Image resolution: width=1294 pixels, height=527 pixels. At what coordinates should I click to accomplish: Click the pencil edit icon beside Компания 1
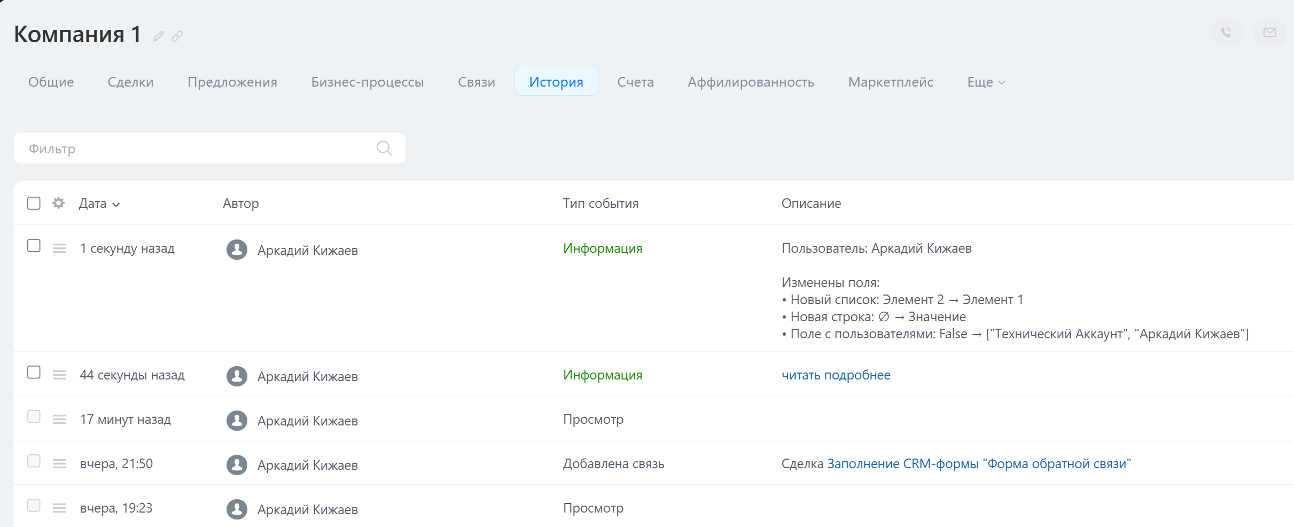click(x=158, y=36)
